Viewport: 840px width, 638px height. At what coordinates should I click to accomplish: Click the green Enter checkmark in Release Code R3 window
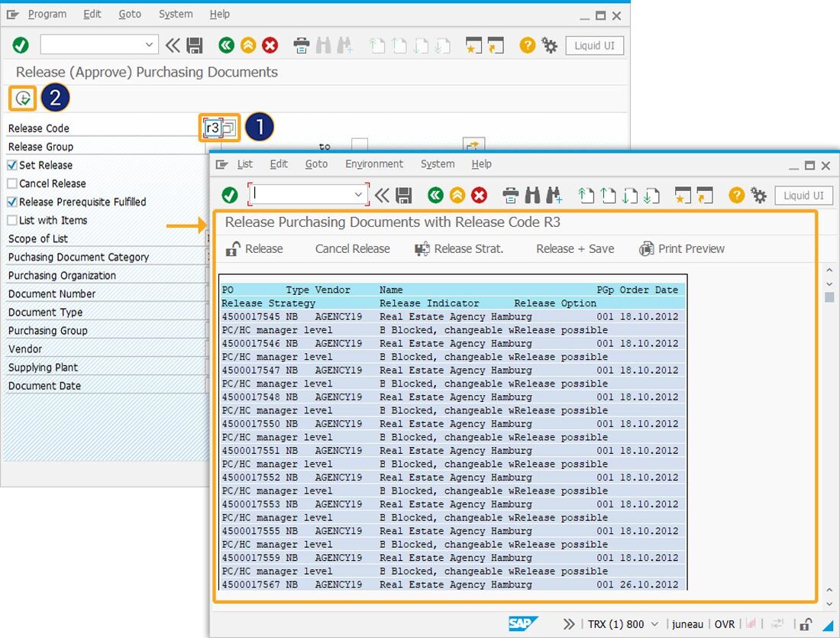coord(230,195)
